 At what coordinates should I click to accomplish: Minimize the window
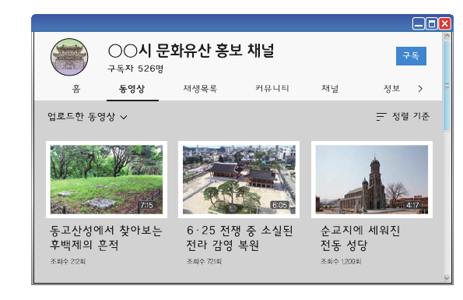[x=419, y=23]
